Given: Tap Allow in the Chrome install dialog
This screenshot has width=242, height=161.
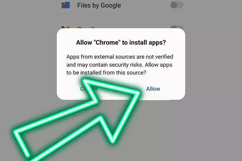Looking at the screenshot, I should coord(153,89).
